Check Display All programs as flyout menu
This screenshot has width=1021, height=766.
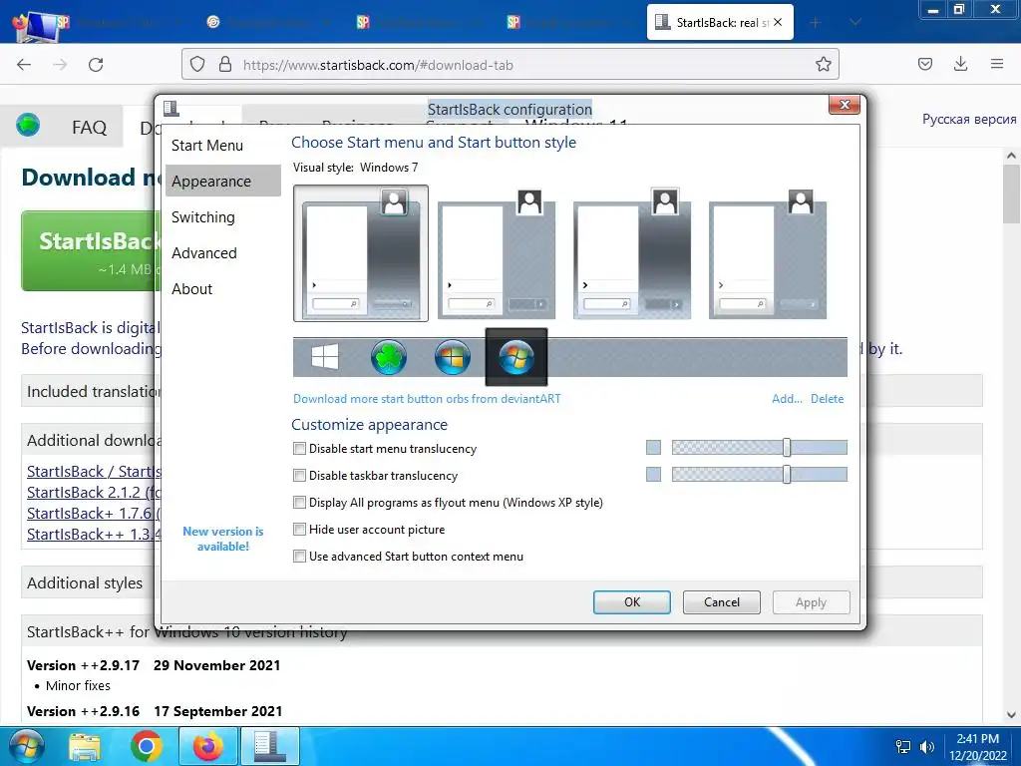299,503
